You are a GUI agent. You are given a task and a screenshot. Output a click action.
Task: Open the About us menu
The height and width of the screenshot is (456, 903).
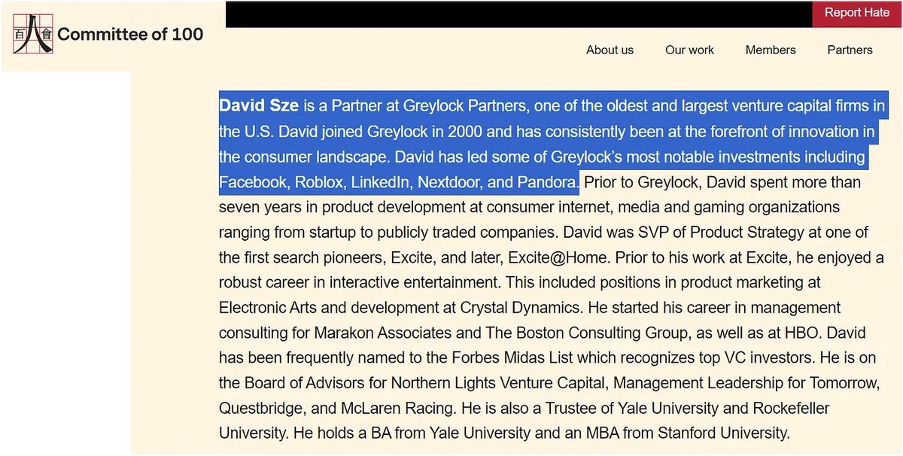[610, 50]
